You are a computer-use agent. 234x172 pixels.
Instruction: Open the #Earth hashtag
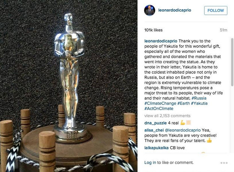point(183,104)
